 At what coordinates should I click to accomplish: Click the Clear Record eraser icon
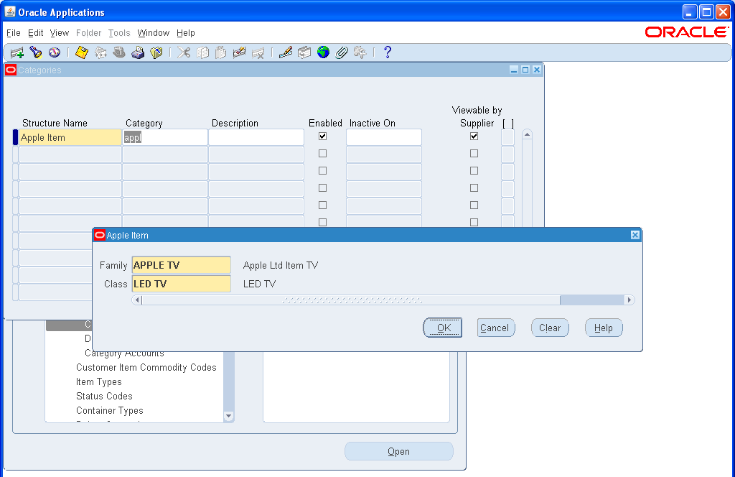click(239, 52)
